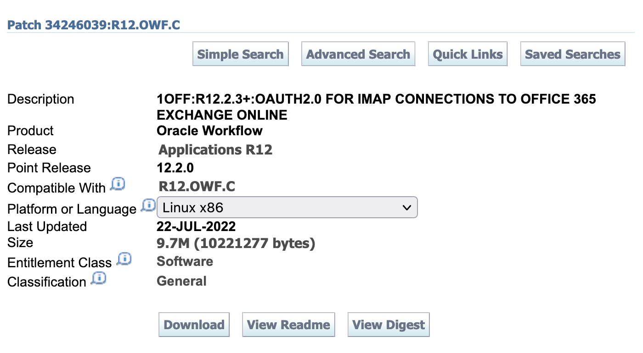Click the 12.2.0 point release value
643x353 pixels.
pyautogui.click(x=175, y=168)
